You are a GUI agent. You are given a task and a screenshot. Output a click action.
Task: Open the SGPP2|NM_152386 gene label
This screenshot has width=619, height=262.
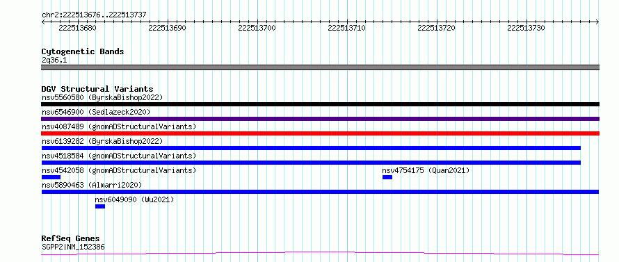click(x=73, y=247)
